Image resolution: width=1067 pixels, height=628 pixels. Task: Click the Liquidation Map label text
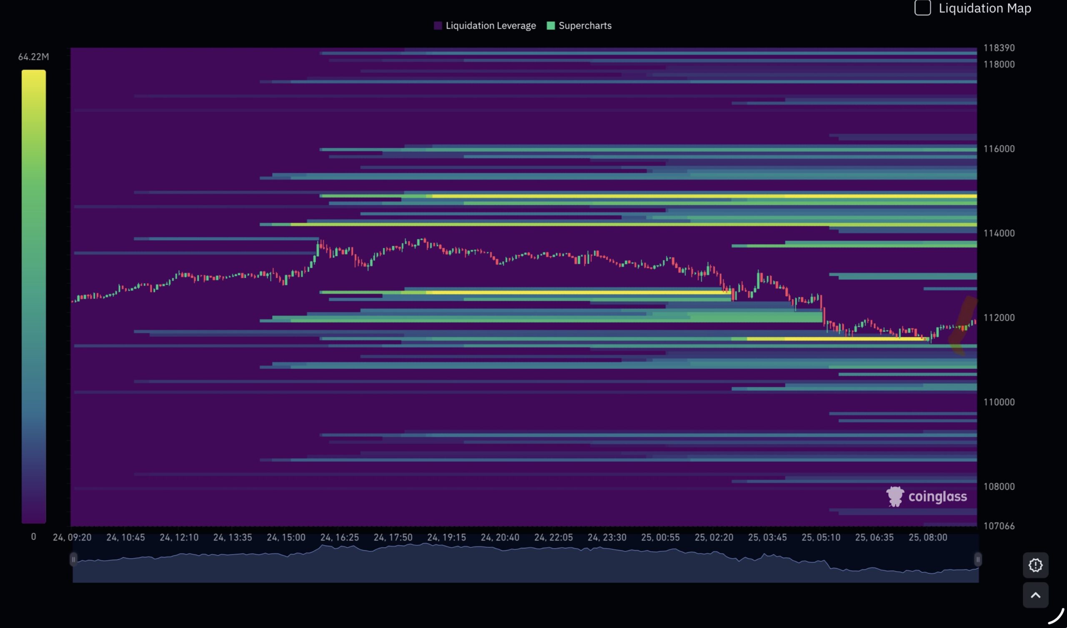pos(985,8)
